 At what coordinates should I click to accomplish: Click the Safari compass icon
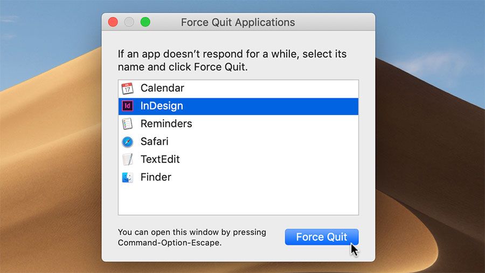pos(127,142)
